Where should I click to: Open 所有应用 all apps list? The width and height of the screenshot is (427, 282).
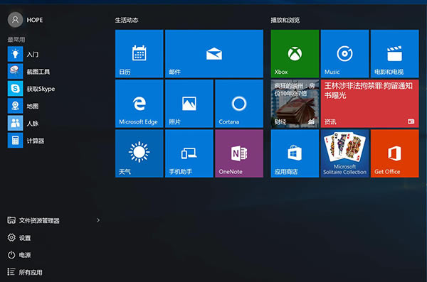tap(25, 272)
